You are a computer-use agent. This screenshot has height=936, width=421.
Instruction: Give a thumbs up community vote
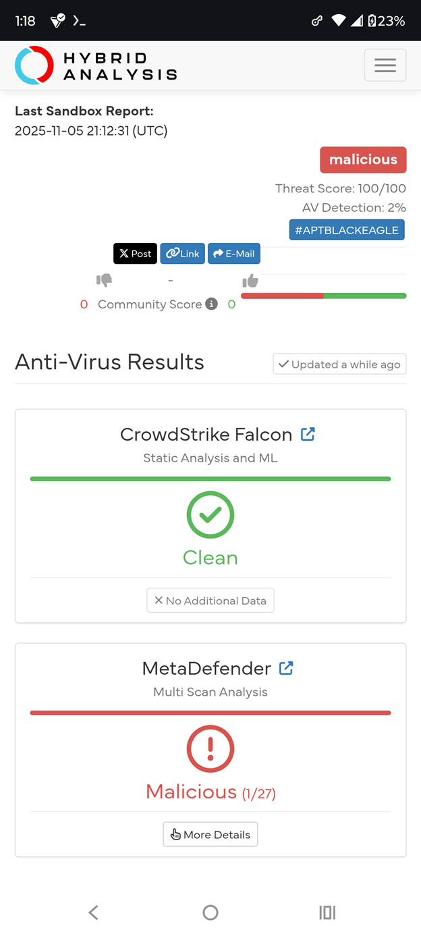tap(250, 280)
